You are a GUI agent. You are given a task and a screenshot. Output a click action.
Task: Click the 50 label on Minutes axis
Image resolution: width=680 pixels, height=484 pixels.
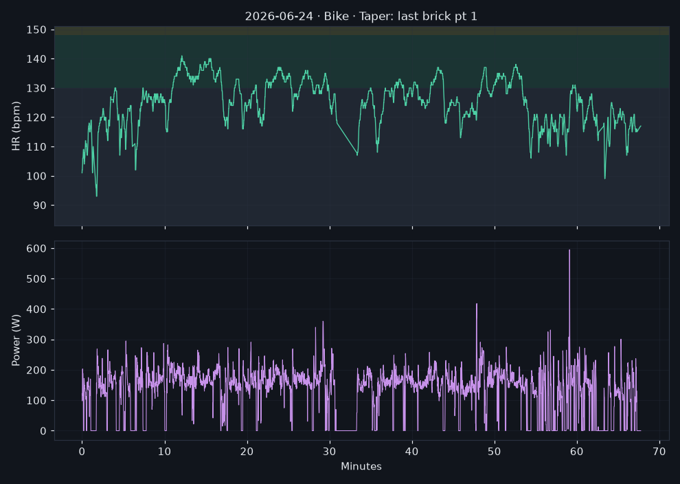pos(495,452)
